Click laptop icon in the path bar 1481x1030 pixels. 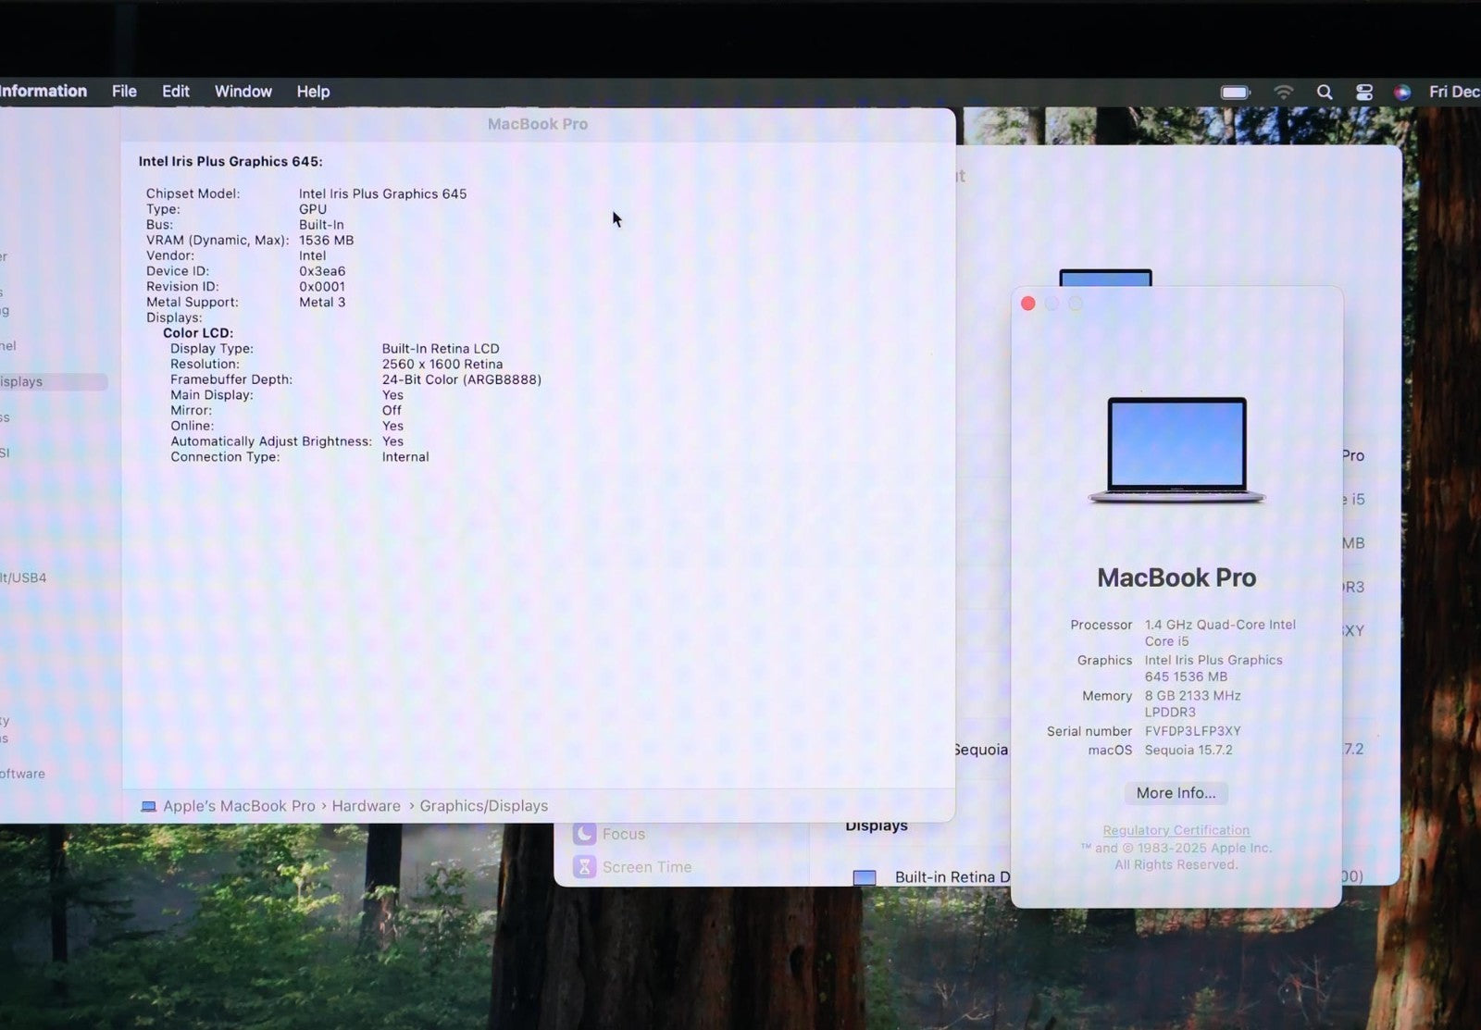(148, 806)
